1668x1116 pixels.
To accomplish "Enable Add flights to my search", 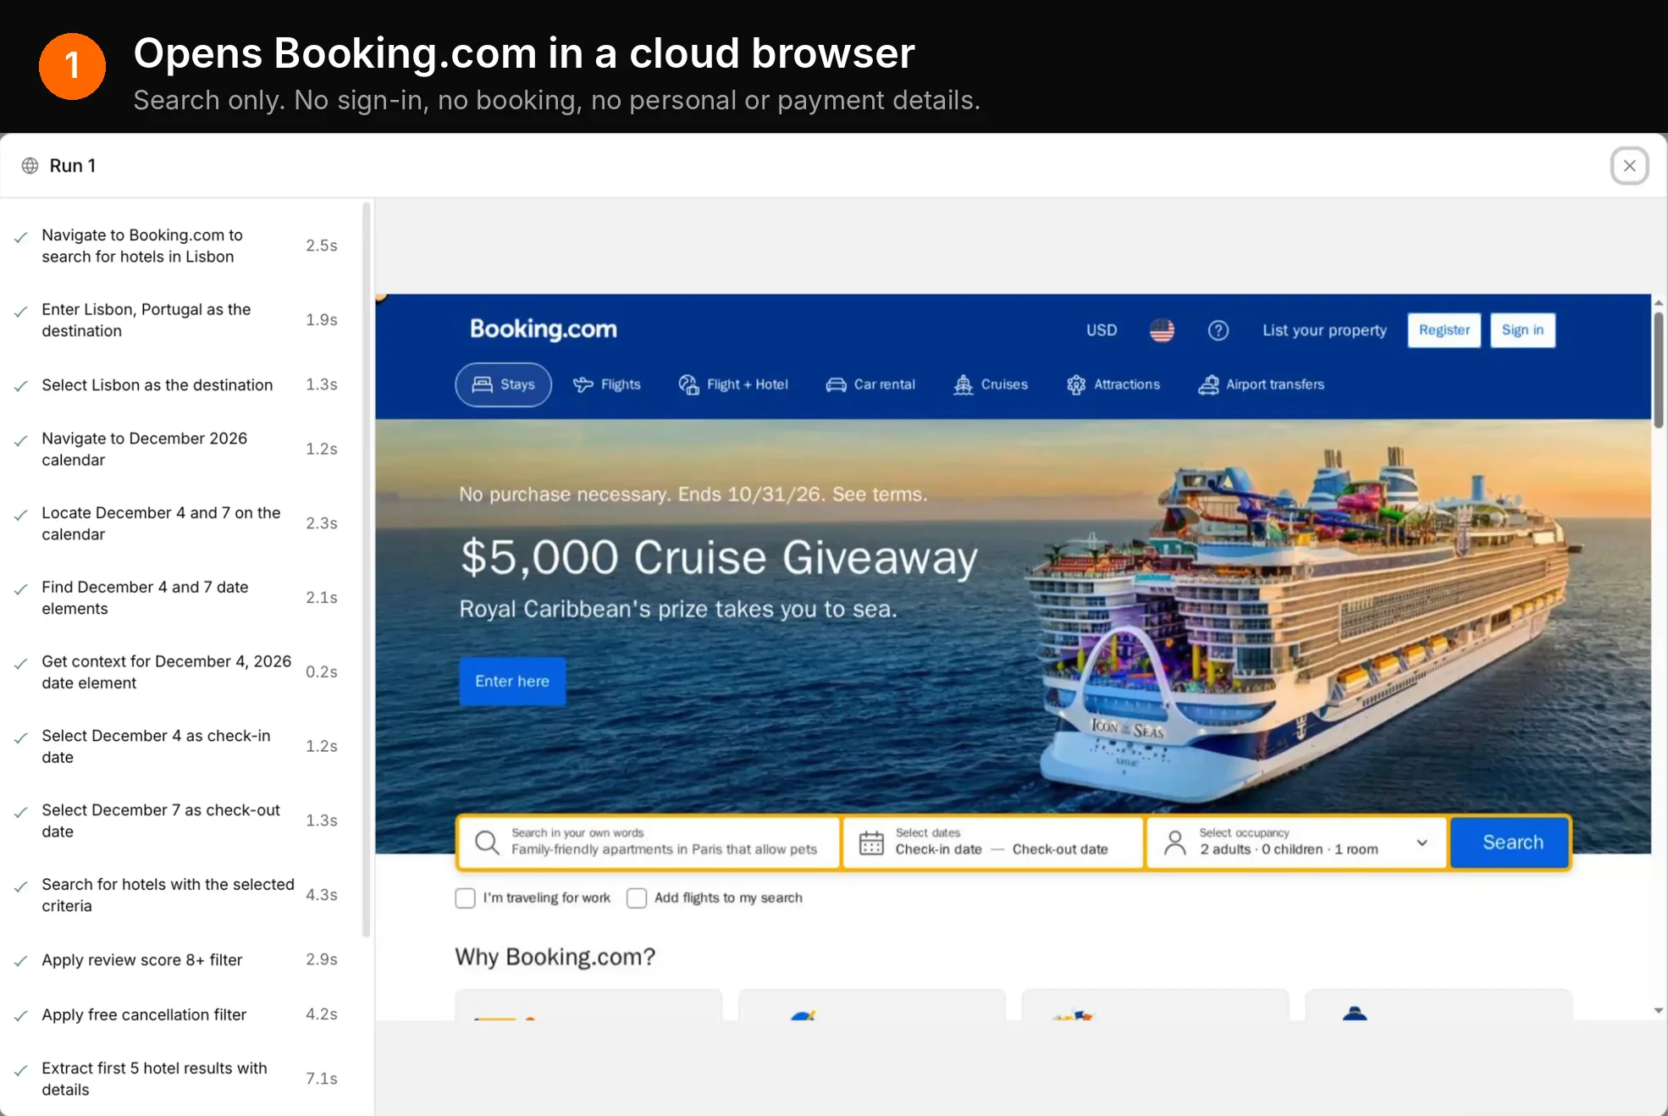I will (x=637, y=898).
